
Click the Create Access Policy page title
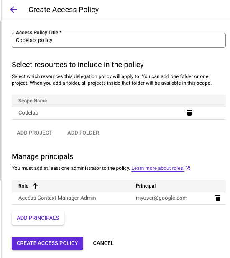(64, 10)
